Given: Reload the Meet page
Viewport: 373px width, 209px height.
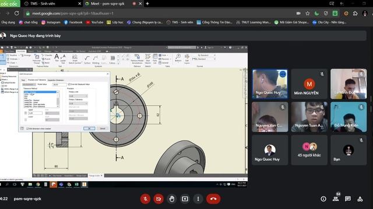Looking at the screenshot, I should tap(17, 13).
